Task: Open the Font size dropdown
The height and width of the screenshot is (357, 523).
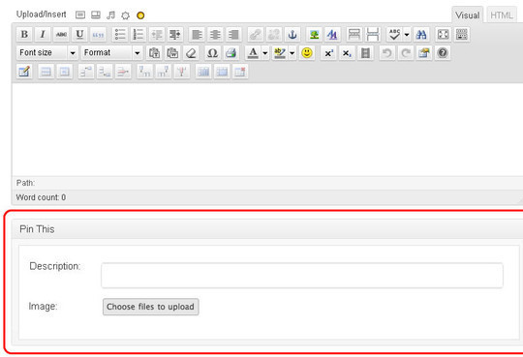Action: [47, 52]
